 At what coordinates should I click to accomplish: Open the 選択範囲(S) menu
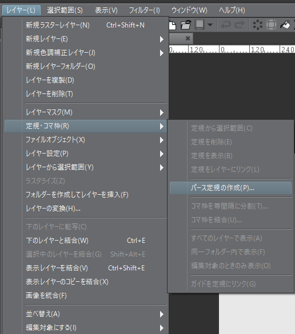(65, 10)
